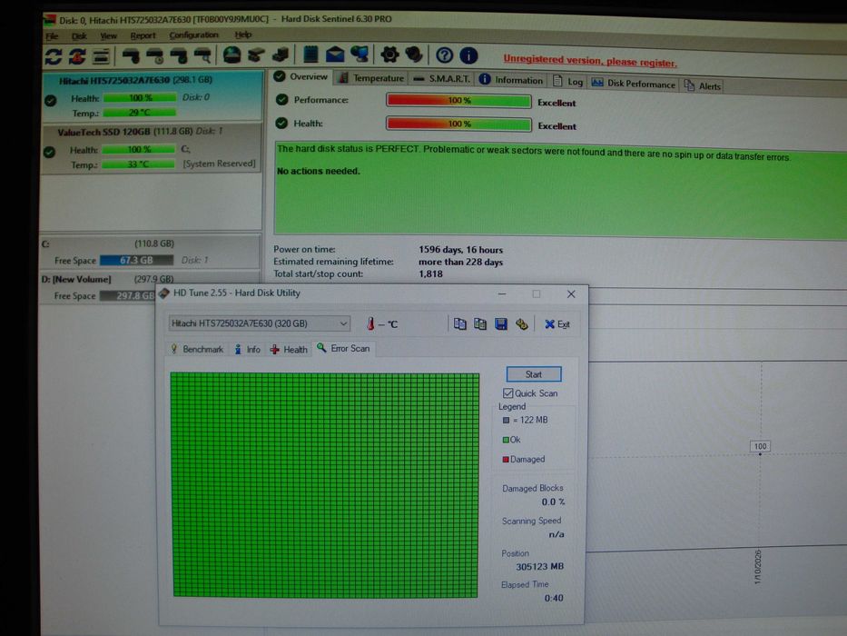Click the envelope send-mail toolbar icon
847x636 pixels.
click(x=335, y=55)
